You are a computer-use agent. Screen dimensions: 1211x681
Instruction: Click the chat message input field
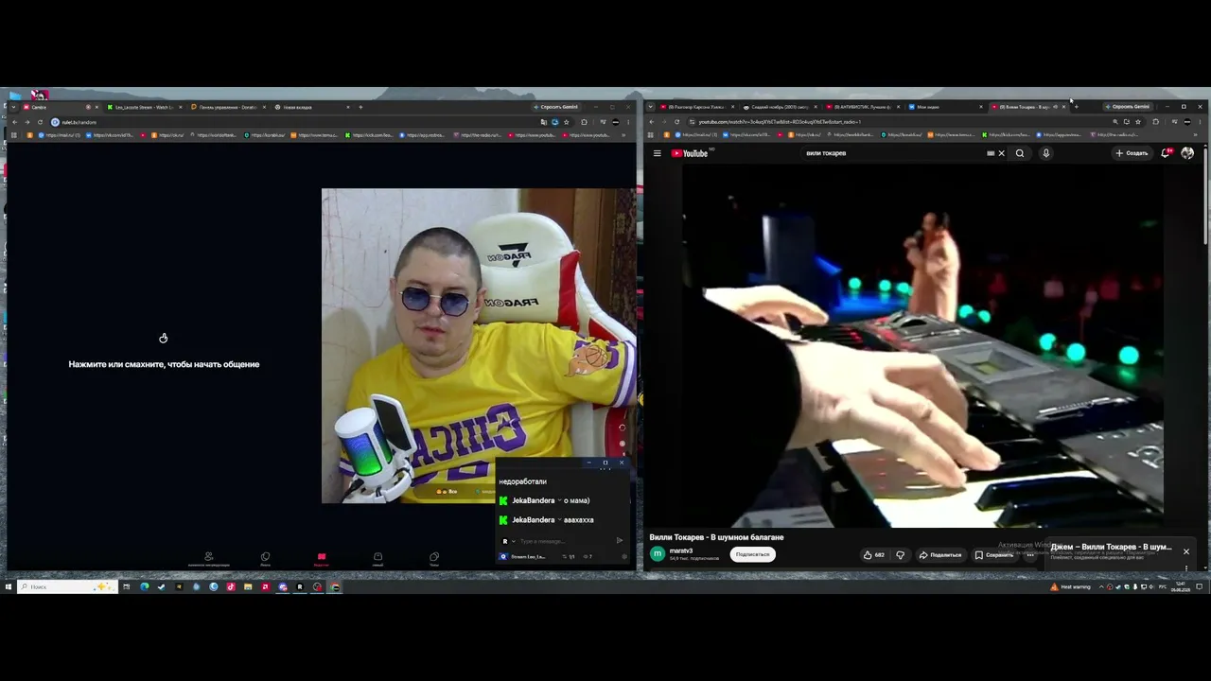564,541
